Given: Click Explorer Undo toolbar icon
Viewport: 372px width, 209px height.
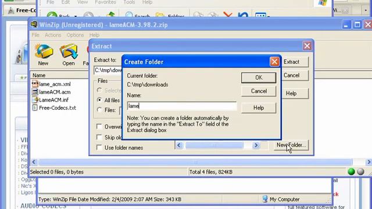Looking at the screenshot, I should click(243, 15).
